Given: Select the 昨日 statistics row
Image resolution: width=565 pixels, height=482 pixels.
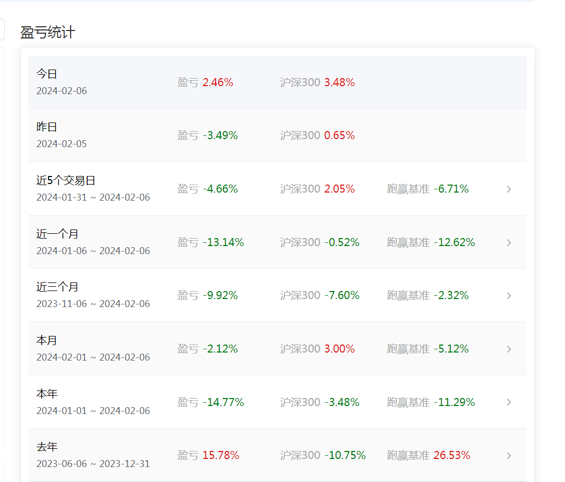Looking at the screenshot, I should click(x=277, y=135).
